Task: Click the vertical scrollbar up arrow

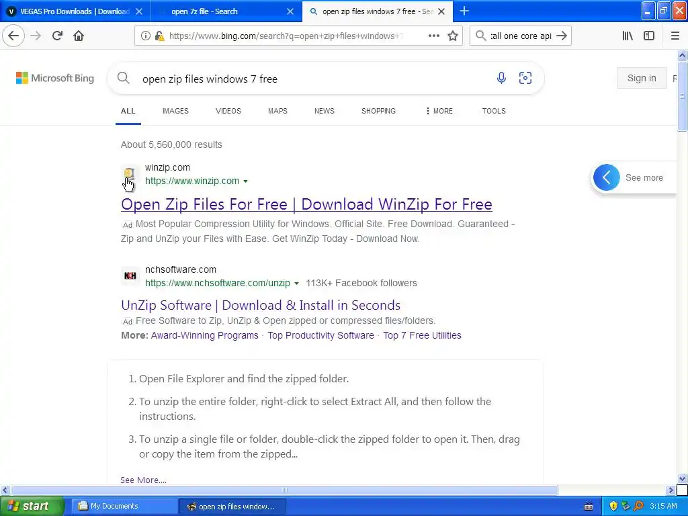Action: pyautogui.click(x=682, y=55)
